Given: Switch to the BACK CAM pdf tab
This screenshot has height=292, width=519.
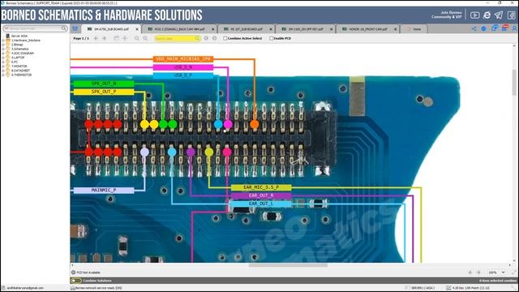Looking at the screenshot, I should pyautogui.click(x=179, y=29).
